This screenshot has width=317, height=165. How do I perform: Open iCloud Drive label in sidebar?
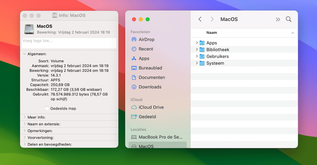tap(151, 107)
